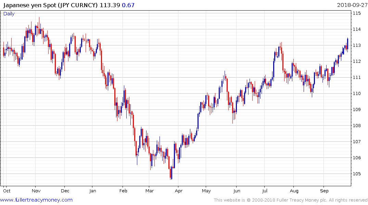Click the 105 price axis label
This screenshot has height=205, width=368.
tap(357, 174)
